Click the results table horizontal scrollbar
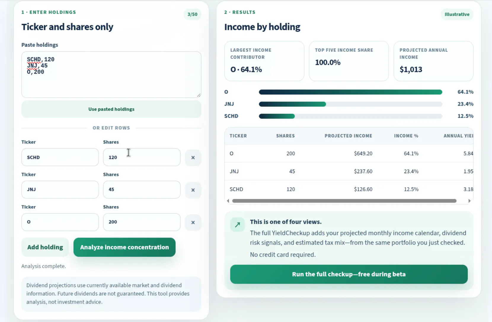 (344, 201)
